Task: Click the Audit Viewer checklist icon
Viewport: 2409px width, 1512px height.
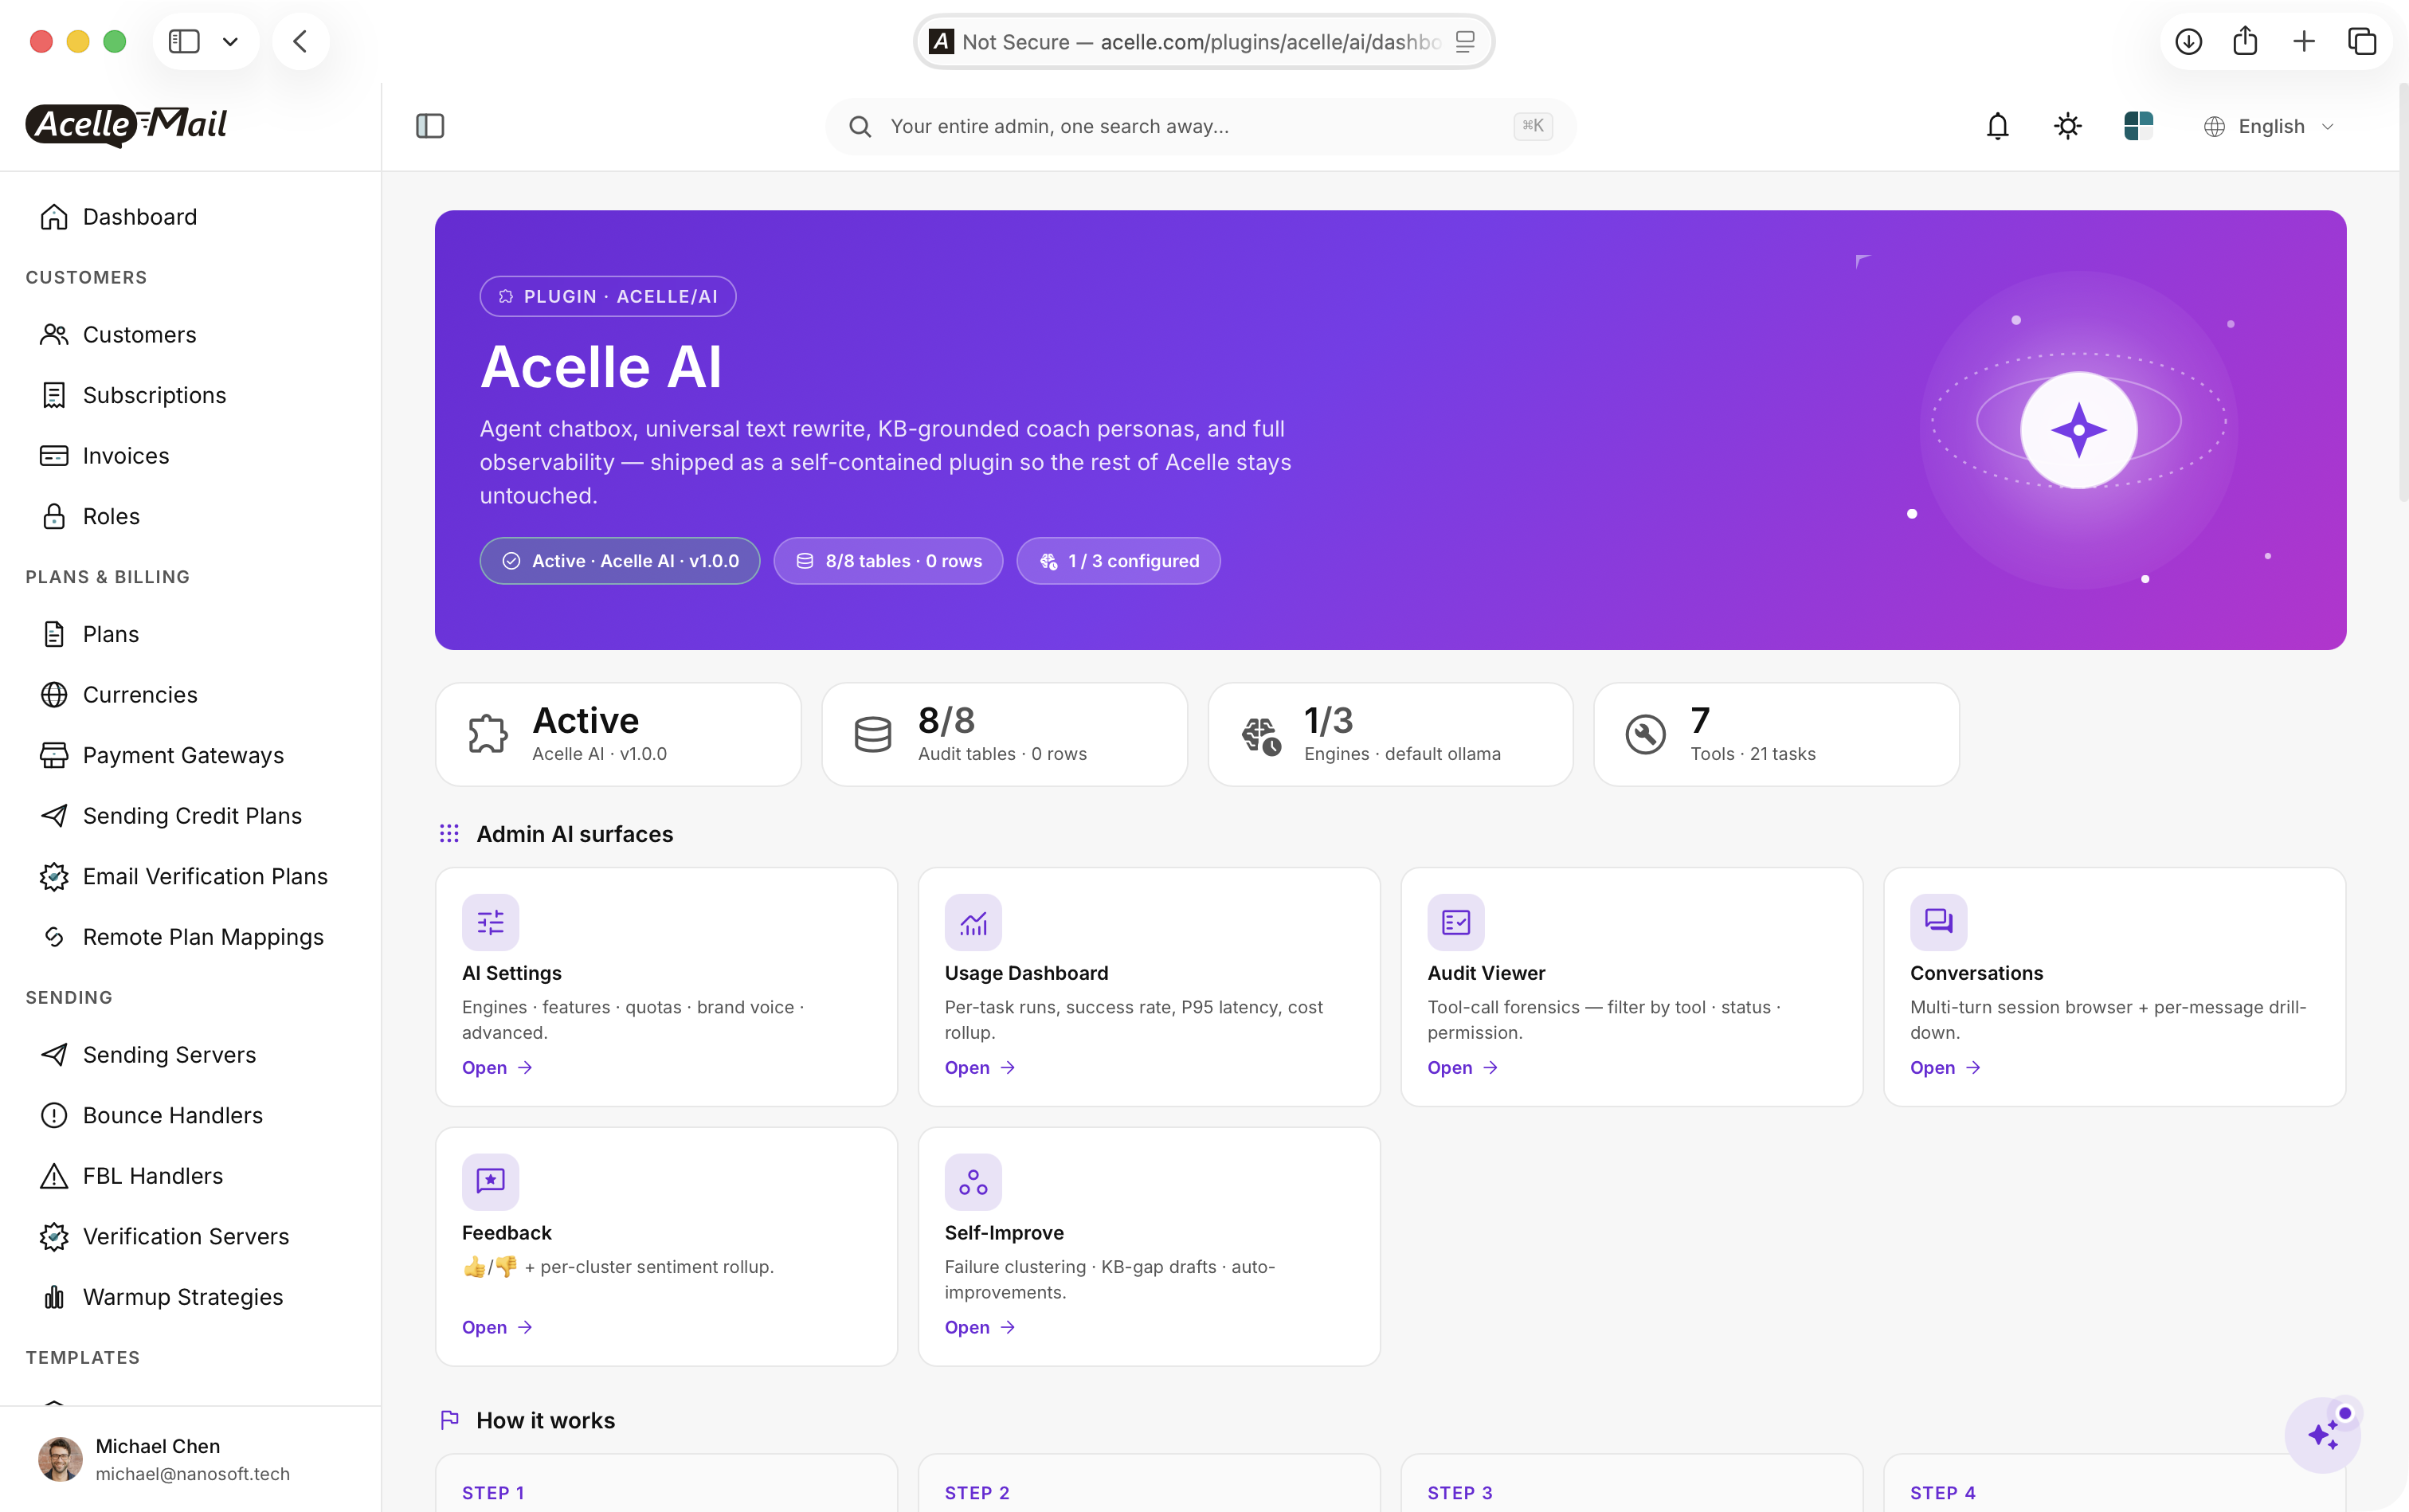Action: point(1456,921)
